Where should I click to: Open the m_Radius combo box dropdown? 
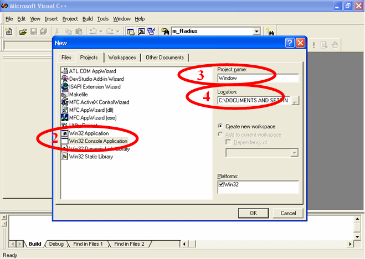click(256, 32)
